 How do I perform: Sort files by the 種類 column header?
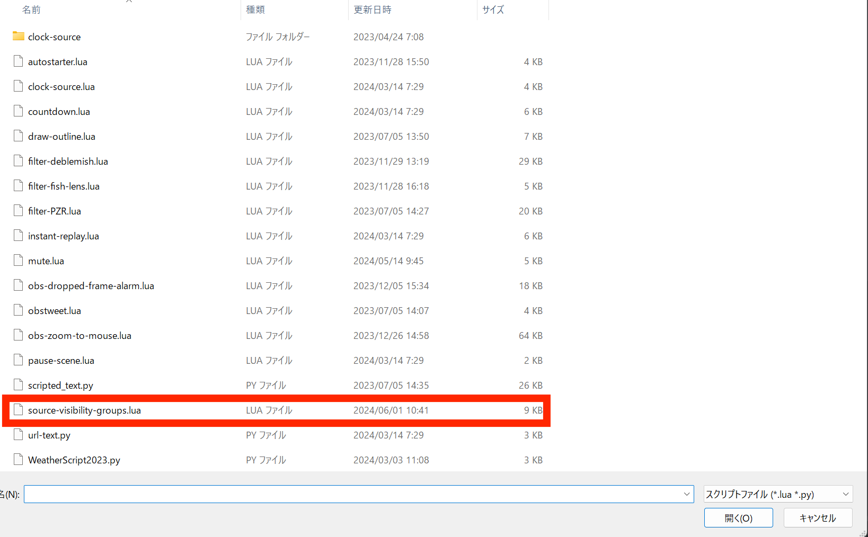point(255,10)
